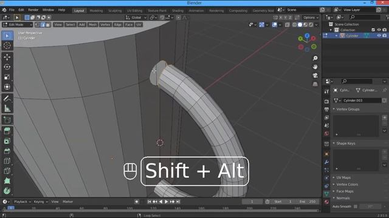Select the Transform tool

7,87
